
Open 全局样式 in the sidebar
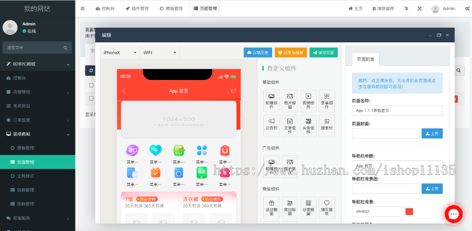[38, 176]
